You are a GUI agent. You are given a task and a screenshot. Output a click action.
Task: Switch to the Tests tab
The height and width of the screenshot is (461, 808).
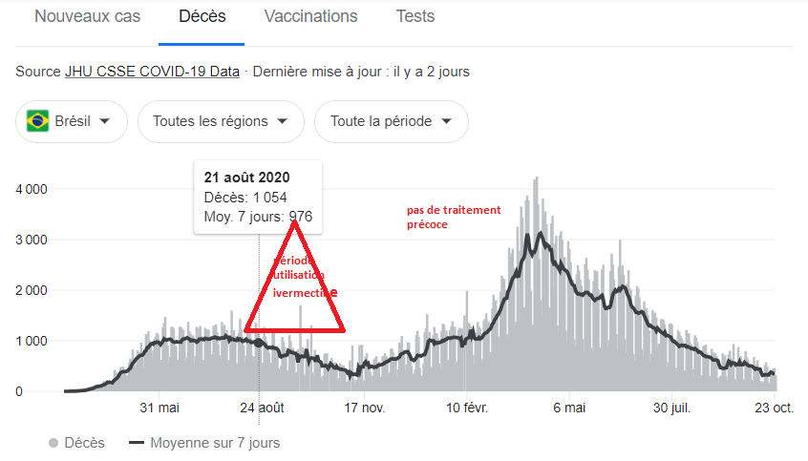tap(415, 17)
